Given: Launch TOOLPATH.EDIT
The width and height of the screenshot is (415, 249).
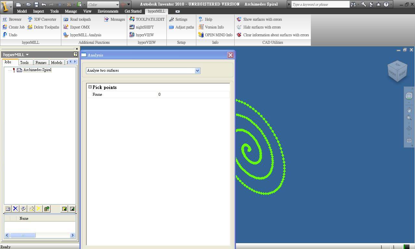Looking at the screenshot, I should pos(147,19).
